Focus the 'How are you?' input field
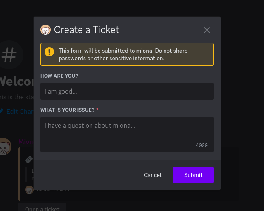Screen dimensions: 264x211 127,91
